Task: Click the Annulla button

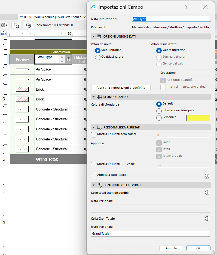Action: [x=171, y=248]
